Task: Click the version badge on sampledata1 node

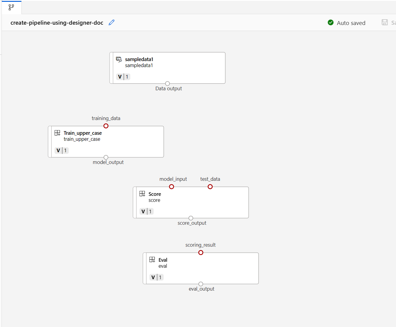Action: point(123,77)
